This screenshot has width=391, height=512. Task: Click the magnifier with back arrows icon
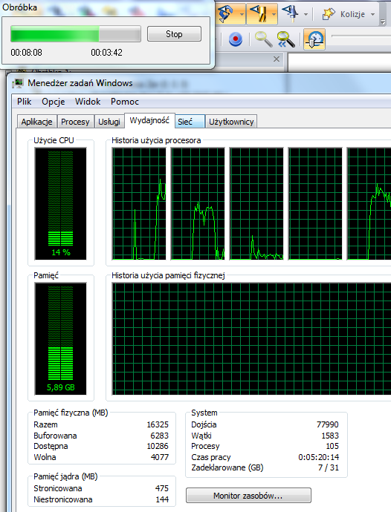[x=286, y=39]
